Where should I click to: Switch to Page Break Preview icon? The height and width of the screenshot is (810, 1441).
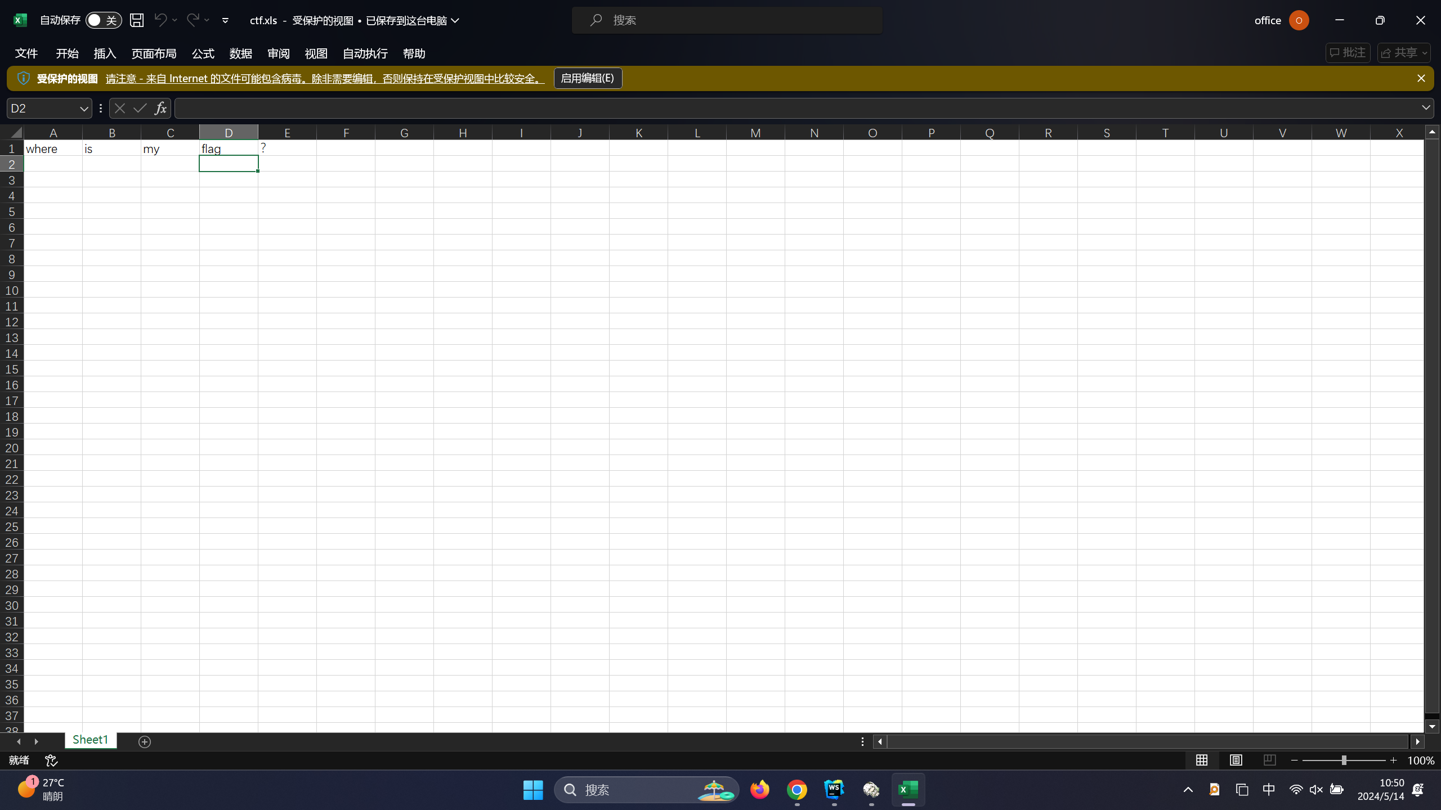pos(1269,760)
